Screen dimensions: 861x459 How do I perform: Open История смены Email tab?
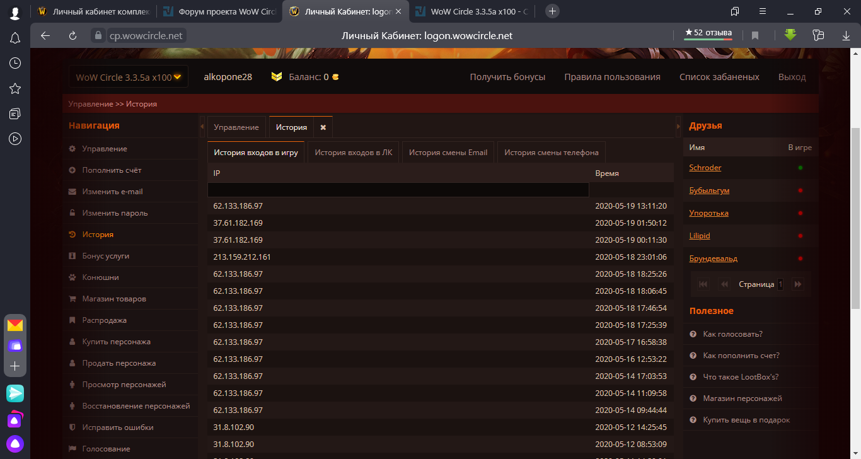448,153
